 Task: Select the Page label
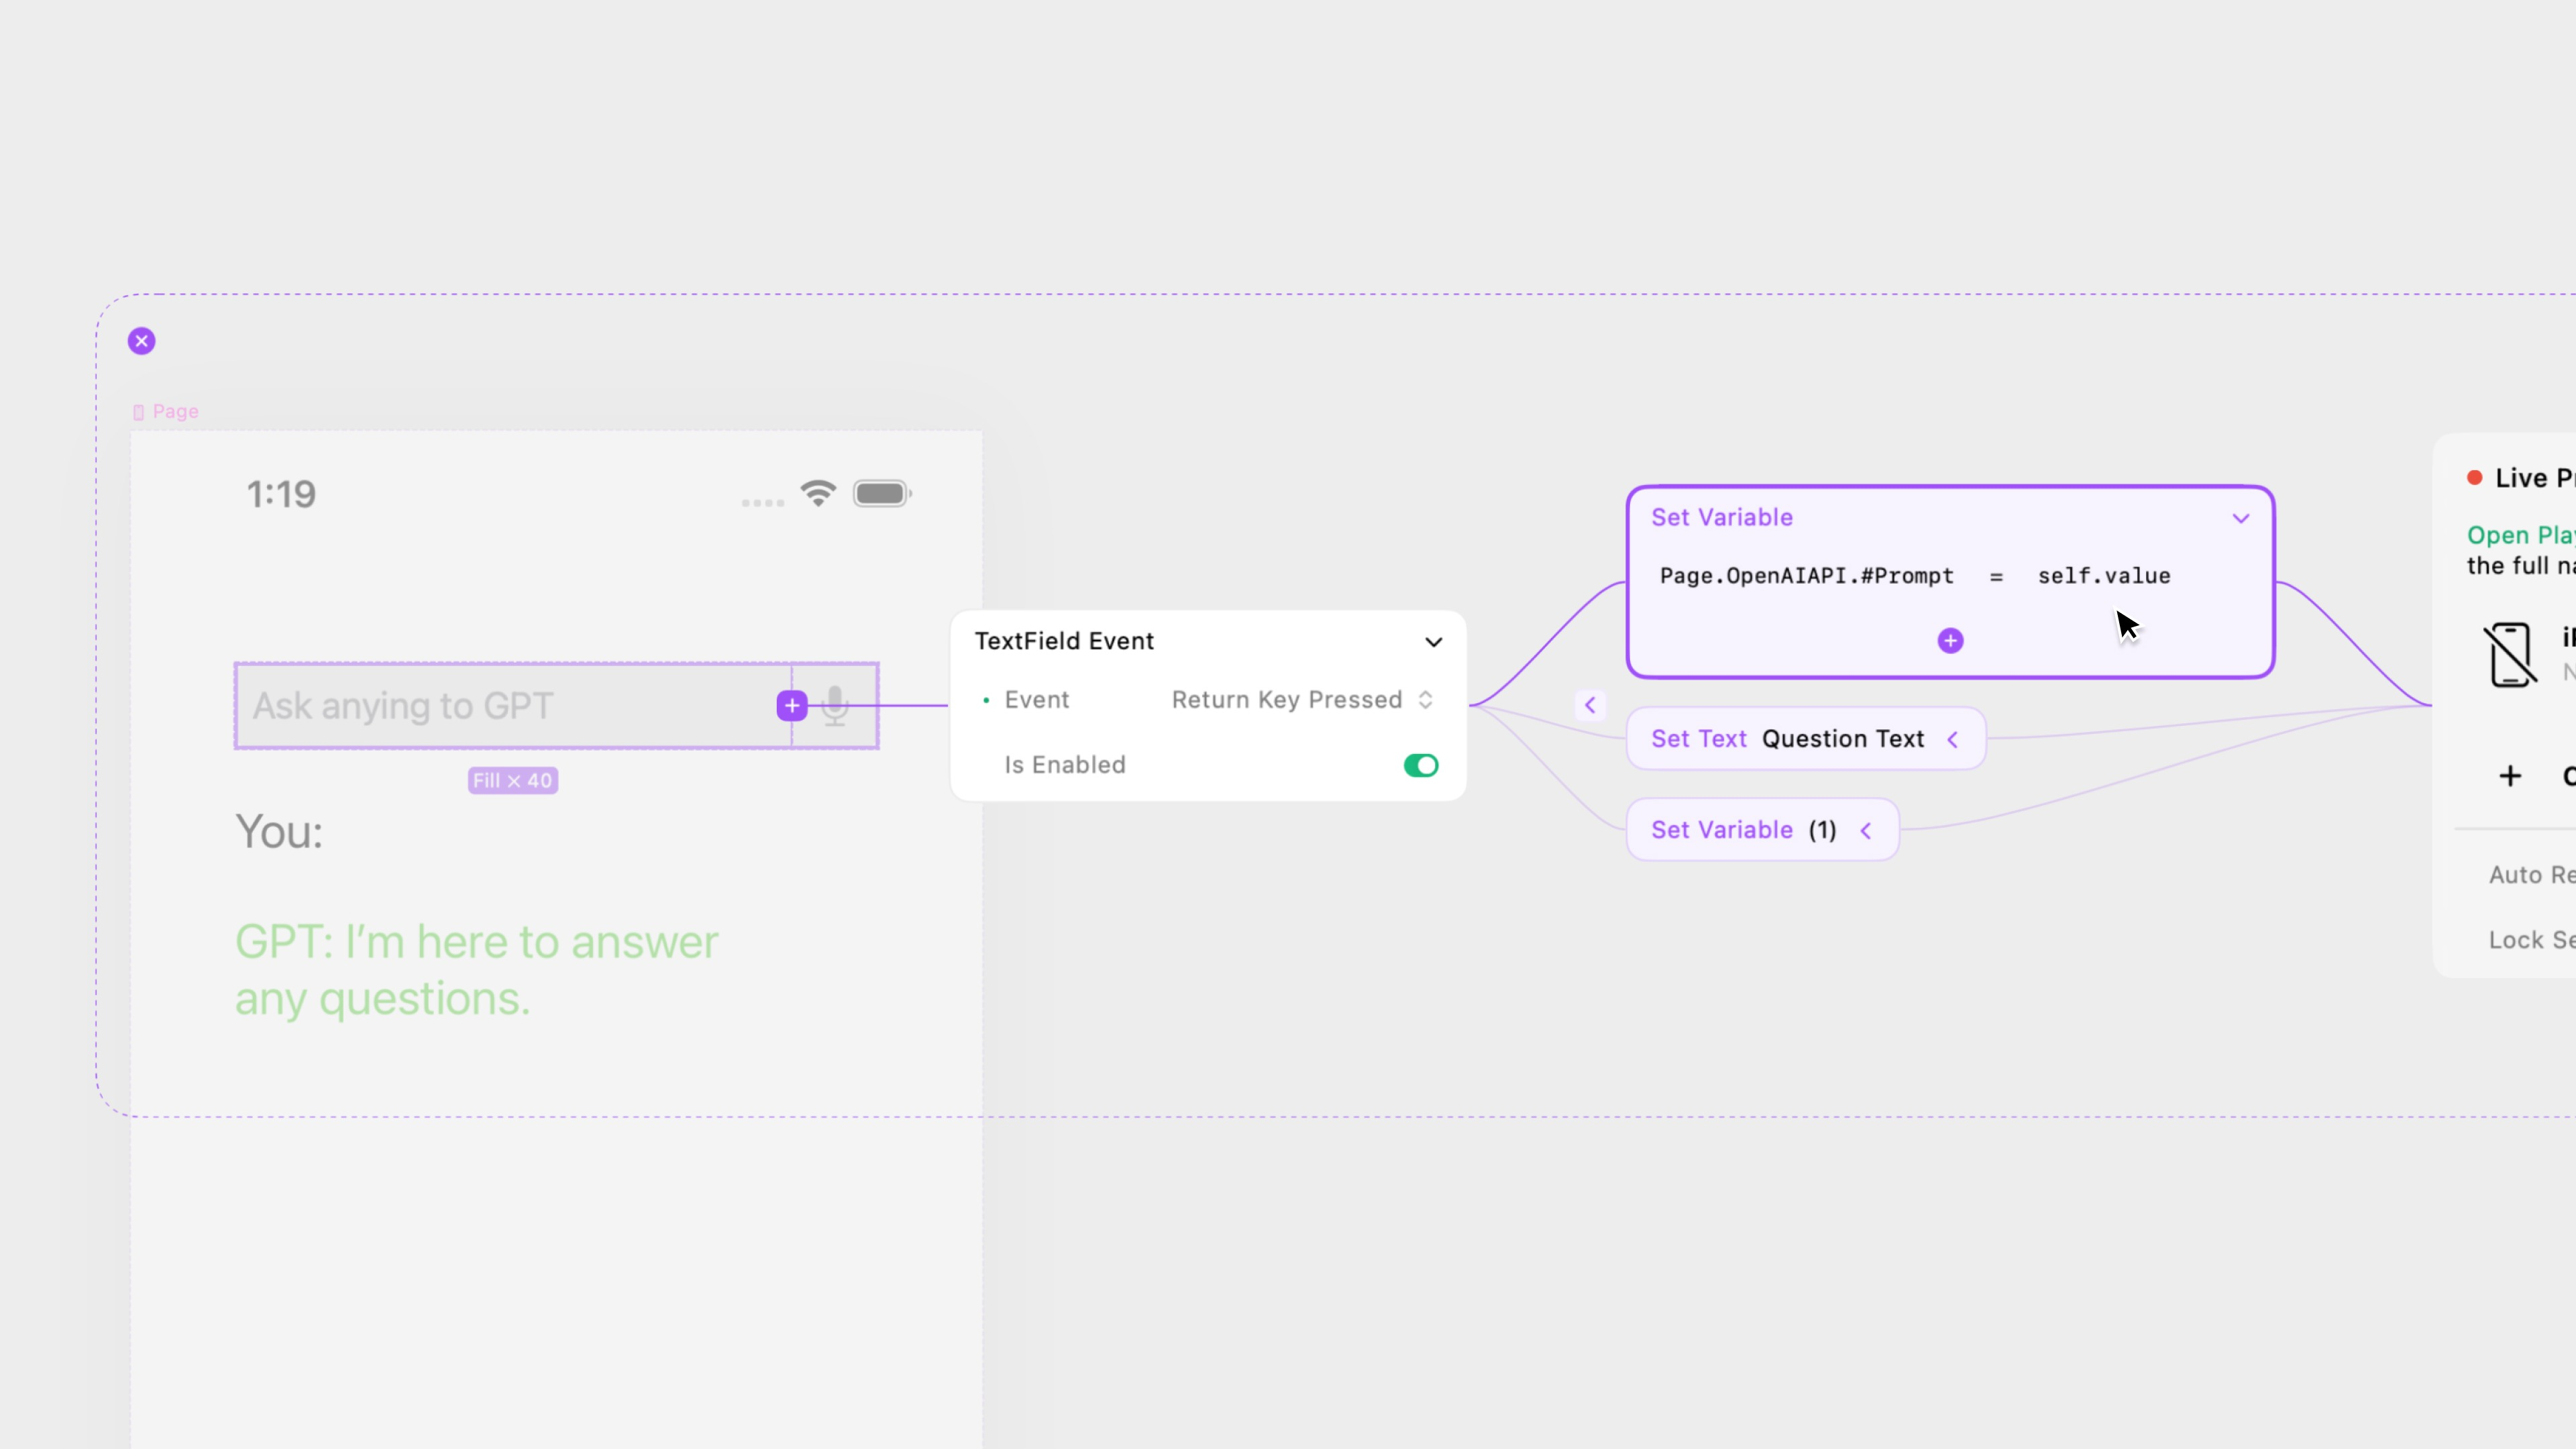pyautogui.click(x=175, y=412)
